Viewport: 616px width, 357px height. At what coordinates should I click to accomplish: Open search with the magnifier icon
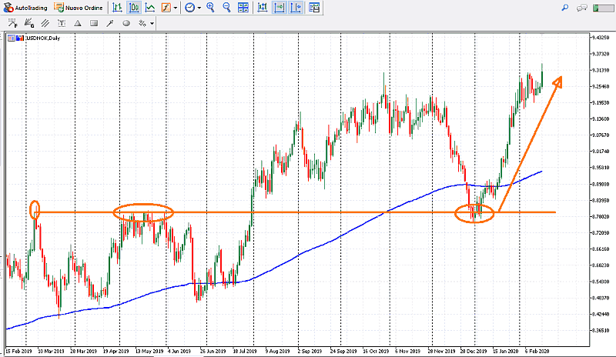pos(565,8)
